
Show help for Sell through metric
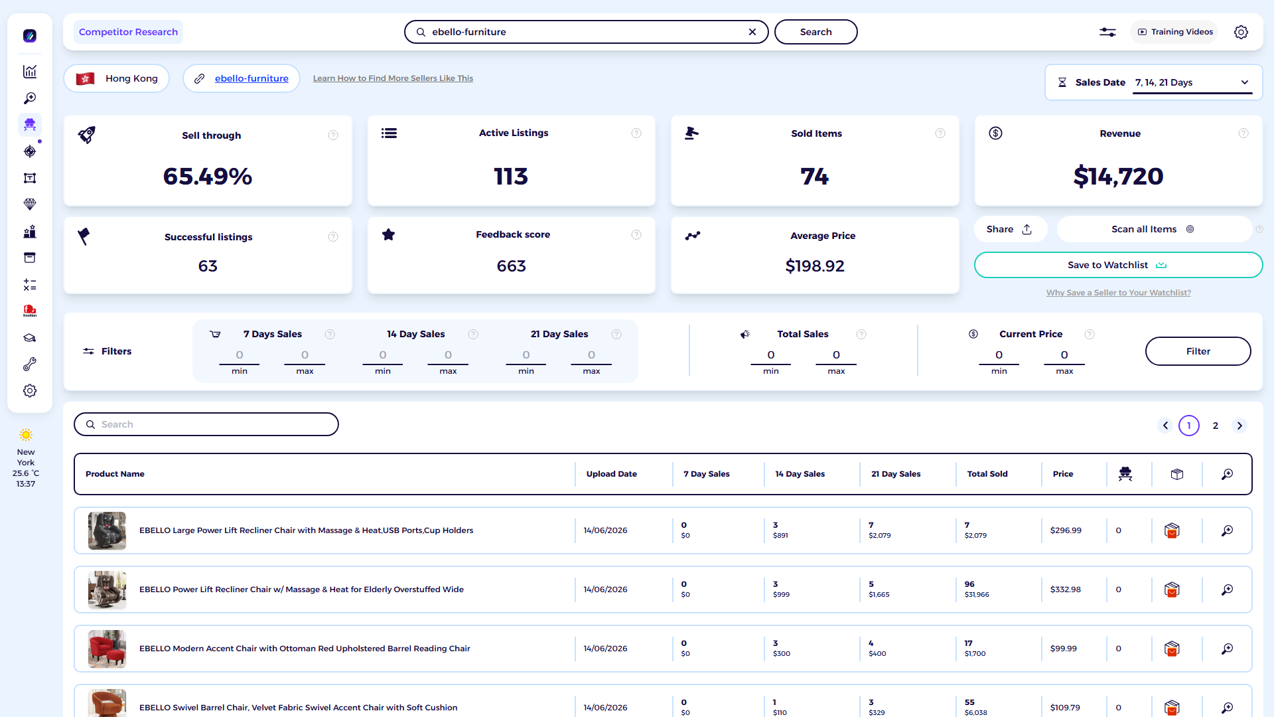tap(333, 135)
